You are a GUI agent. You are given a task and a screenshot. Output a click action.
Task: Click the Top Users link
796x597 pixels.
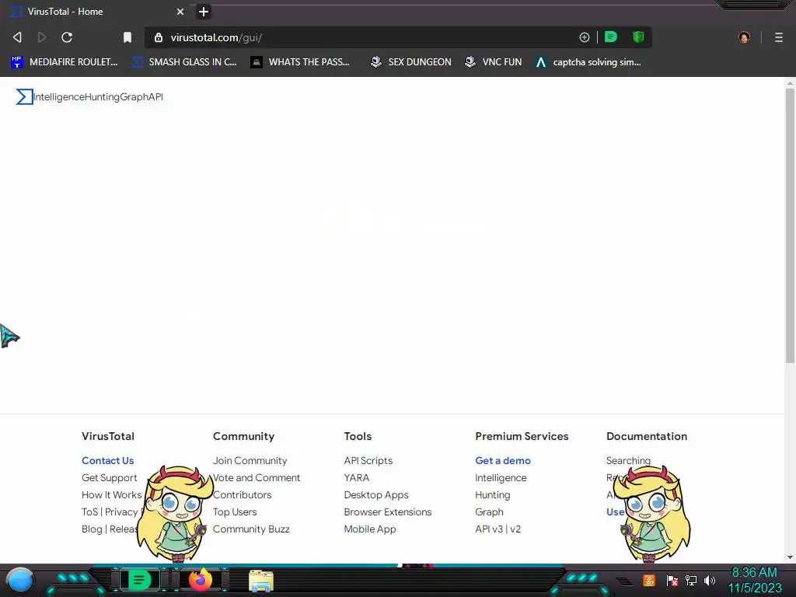click(235, 511)
